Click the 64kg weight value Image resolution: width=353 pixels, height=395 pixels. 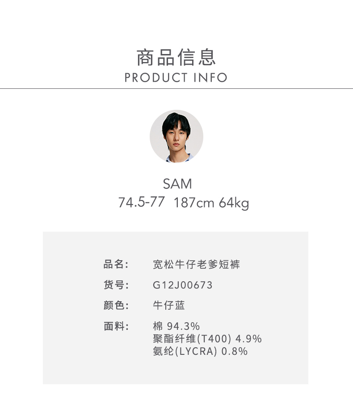pyautogui.click(x=234, y=203)
